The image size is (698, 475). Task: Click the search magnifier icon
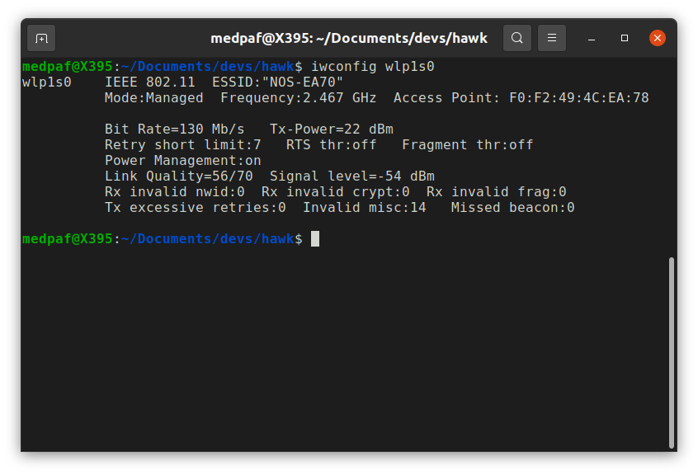517,38
